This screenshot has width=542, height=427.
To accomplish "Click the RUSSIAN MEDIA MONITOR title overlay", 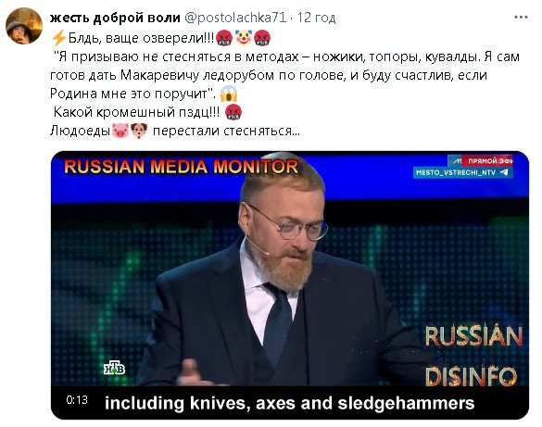I will pyautogui.click(x=181, y=167).
